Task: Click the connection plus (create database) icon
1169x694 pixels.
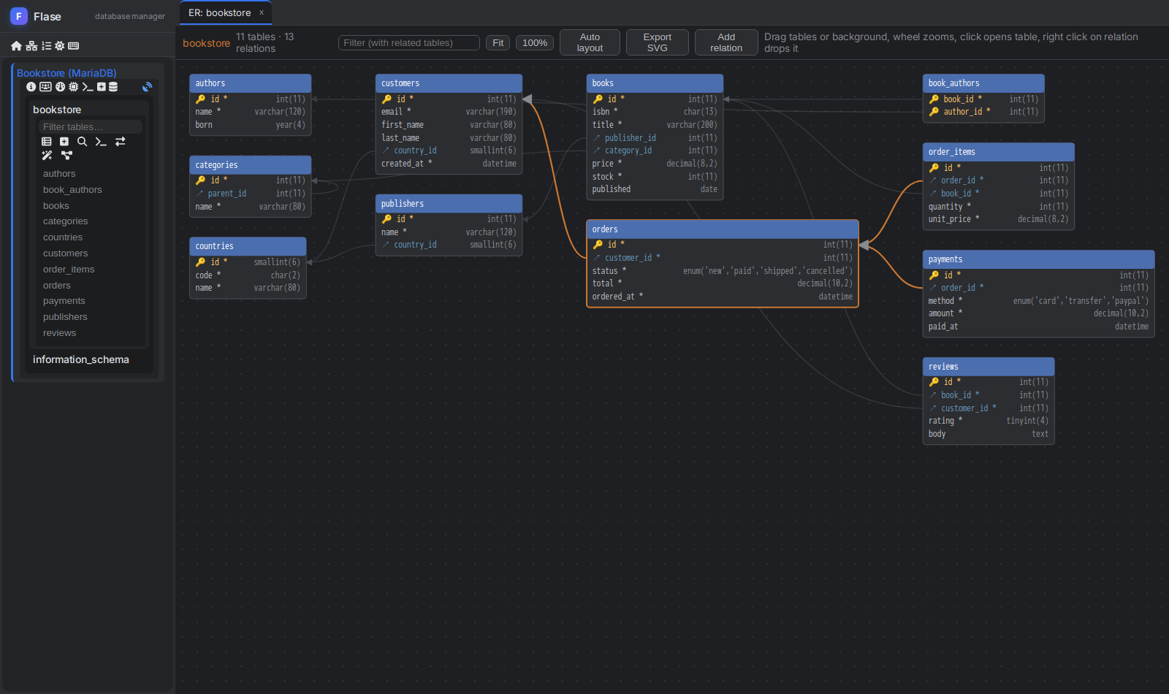Action: pos(102,87)
